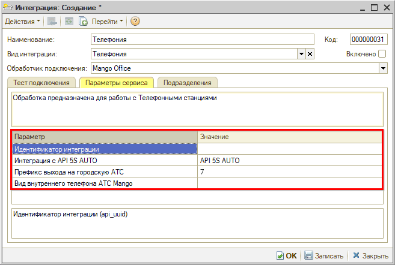Click the refresh toolbar icon
Screen dimensions: 395x265
click(69, 22)
